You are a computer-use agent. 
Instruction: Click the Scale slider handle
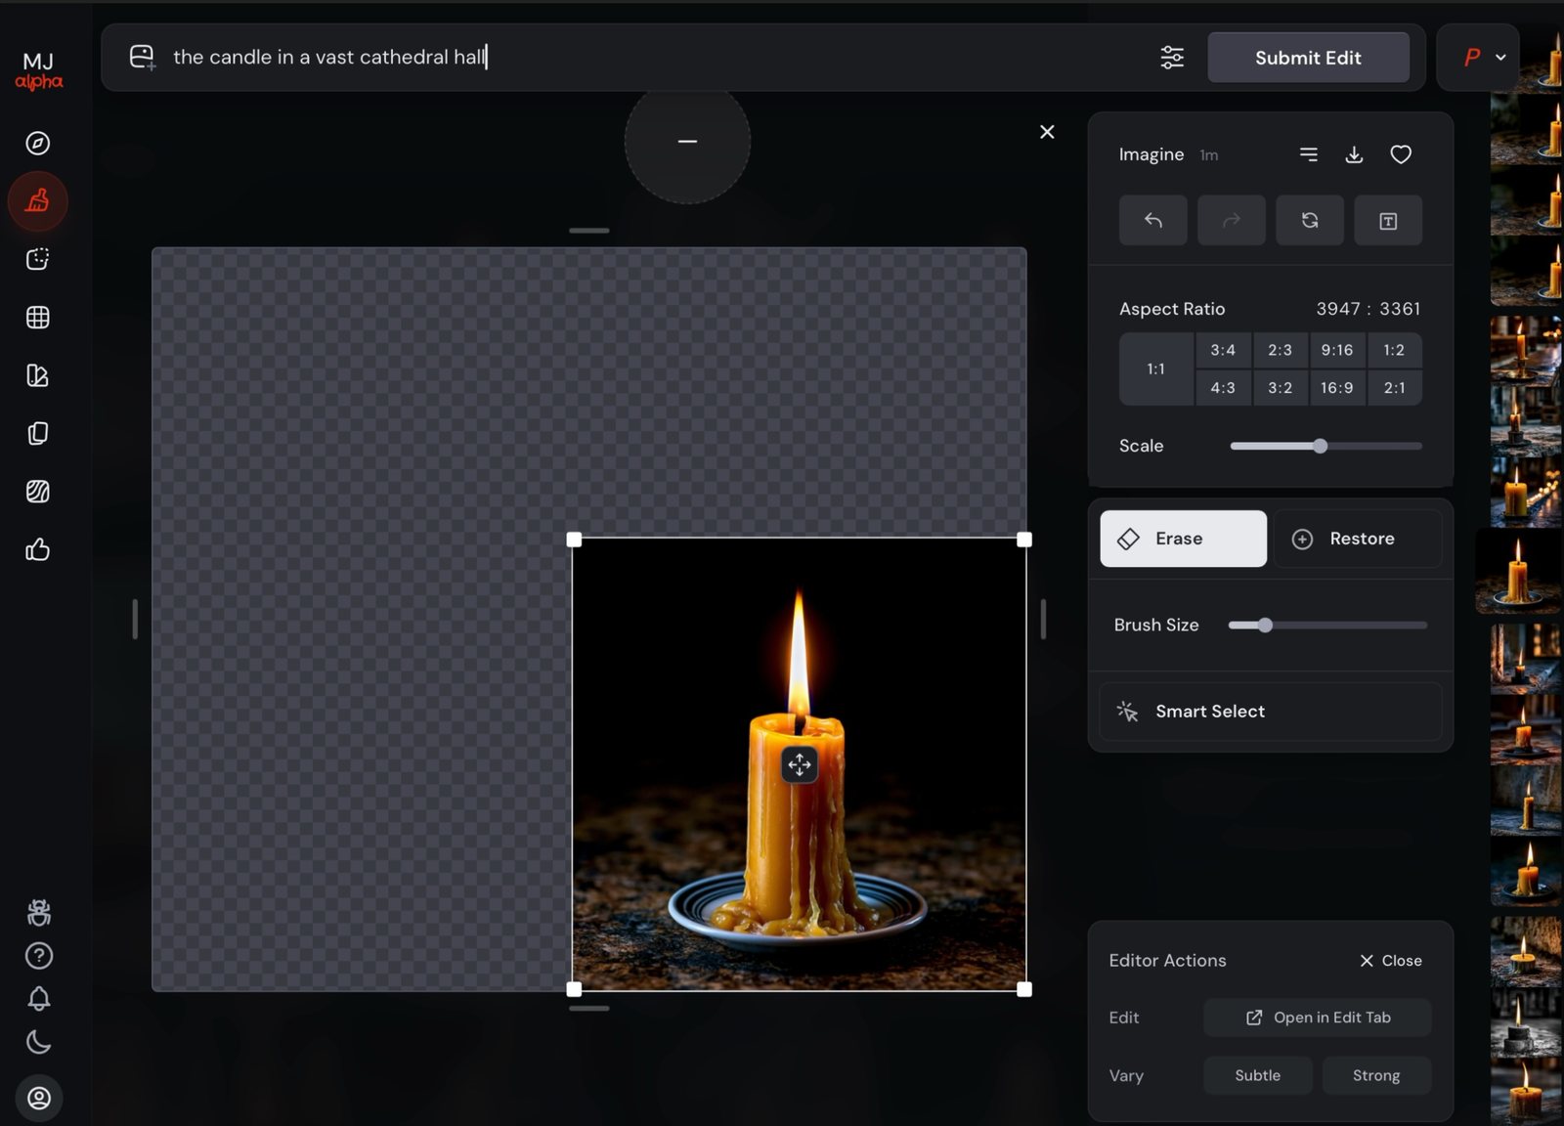pyautogui.click(x=1320, y=446)
